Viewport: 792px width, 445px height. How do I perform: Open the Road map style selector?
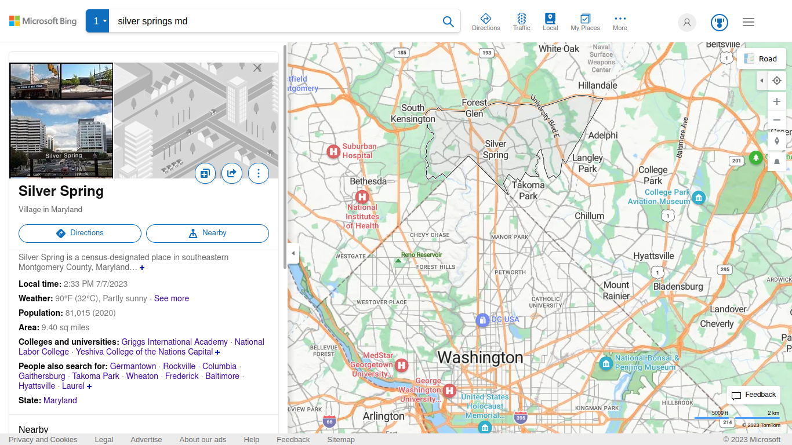(761, 59)
